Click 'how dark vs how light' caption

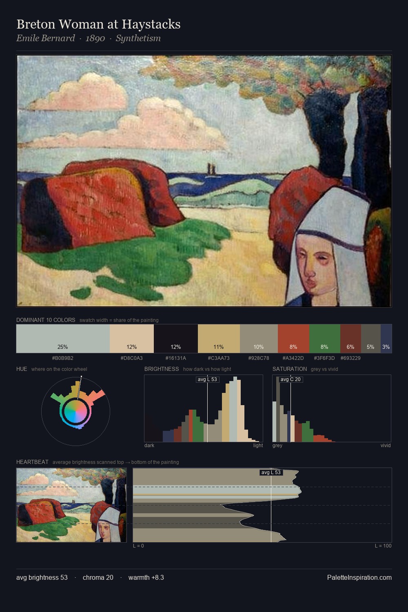click(207, 369)
